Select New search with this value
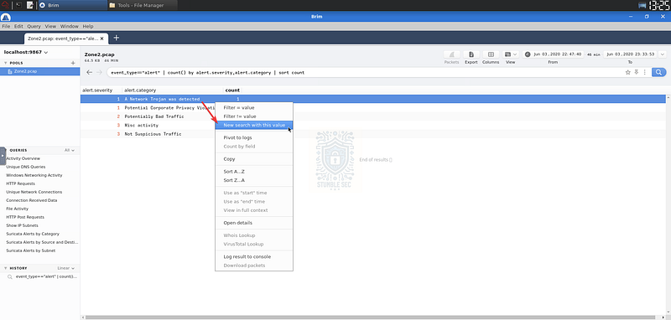 [x=254, y=125]
